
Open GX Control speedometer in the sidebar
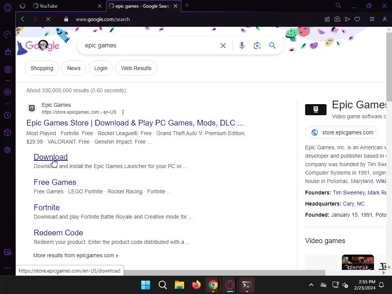coord(8,34)
